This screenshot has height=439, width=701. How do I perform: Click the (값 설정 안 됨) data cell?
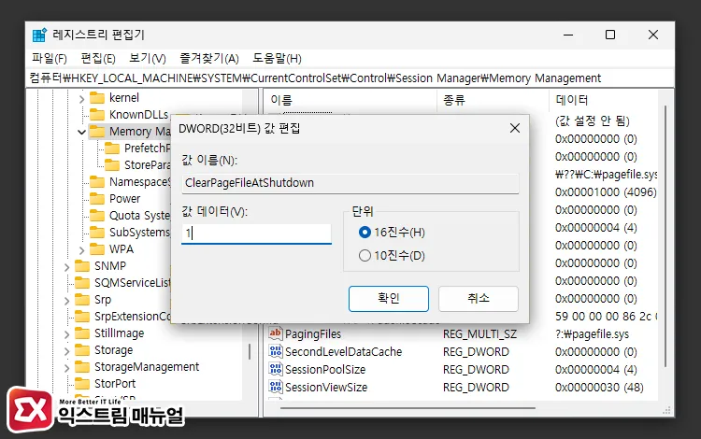(x=593, y=120)
